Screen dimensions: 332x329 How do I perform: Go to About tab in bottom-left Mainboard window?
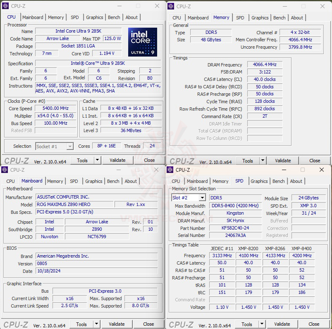(x=131, y=181)
